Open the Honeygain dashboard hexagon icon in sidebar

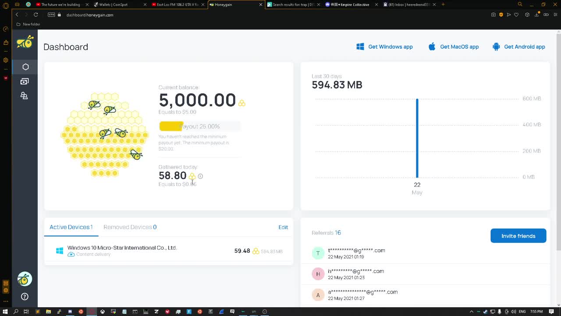click(25, 67)
